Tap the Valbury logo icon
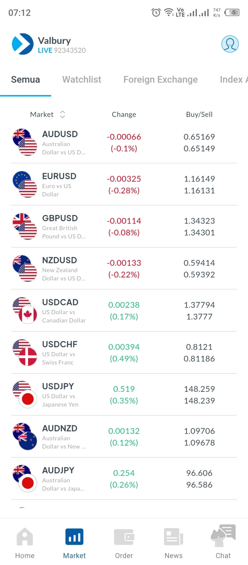 pos(23,44)
